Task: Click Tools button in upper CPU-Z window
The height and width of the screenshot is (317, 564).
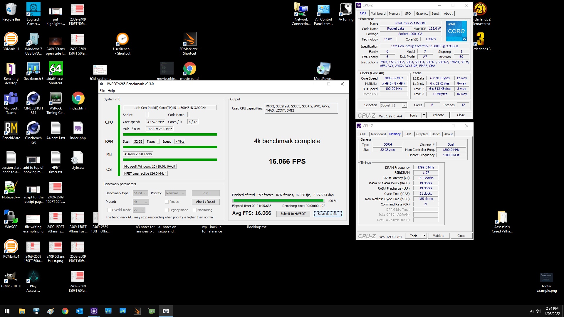Action: (x=413, y=115)
